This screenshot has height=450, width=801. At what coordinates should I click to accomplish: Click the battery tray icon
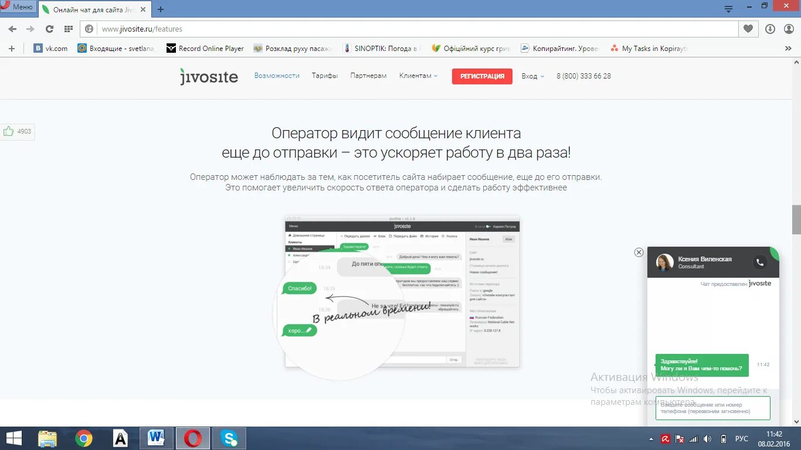pos(723,439)
